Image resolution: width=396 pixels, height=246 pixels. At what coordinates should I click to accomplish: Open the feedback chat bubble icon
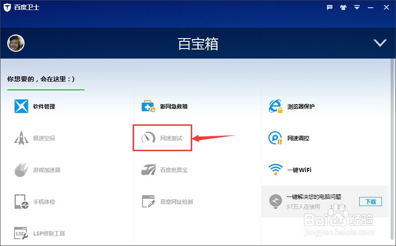pyautogui.click(x=330, y=7)
